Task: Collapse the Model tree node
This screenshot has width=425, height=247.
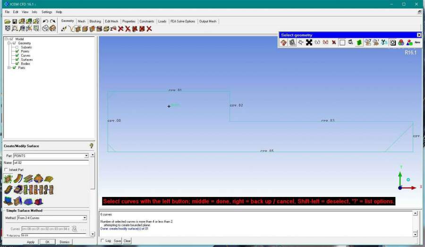Action: click(6, 39)
